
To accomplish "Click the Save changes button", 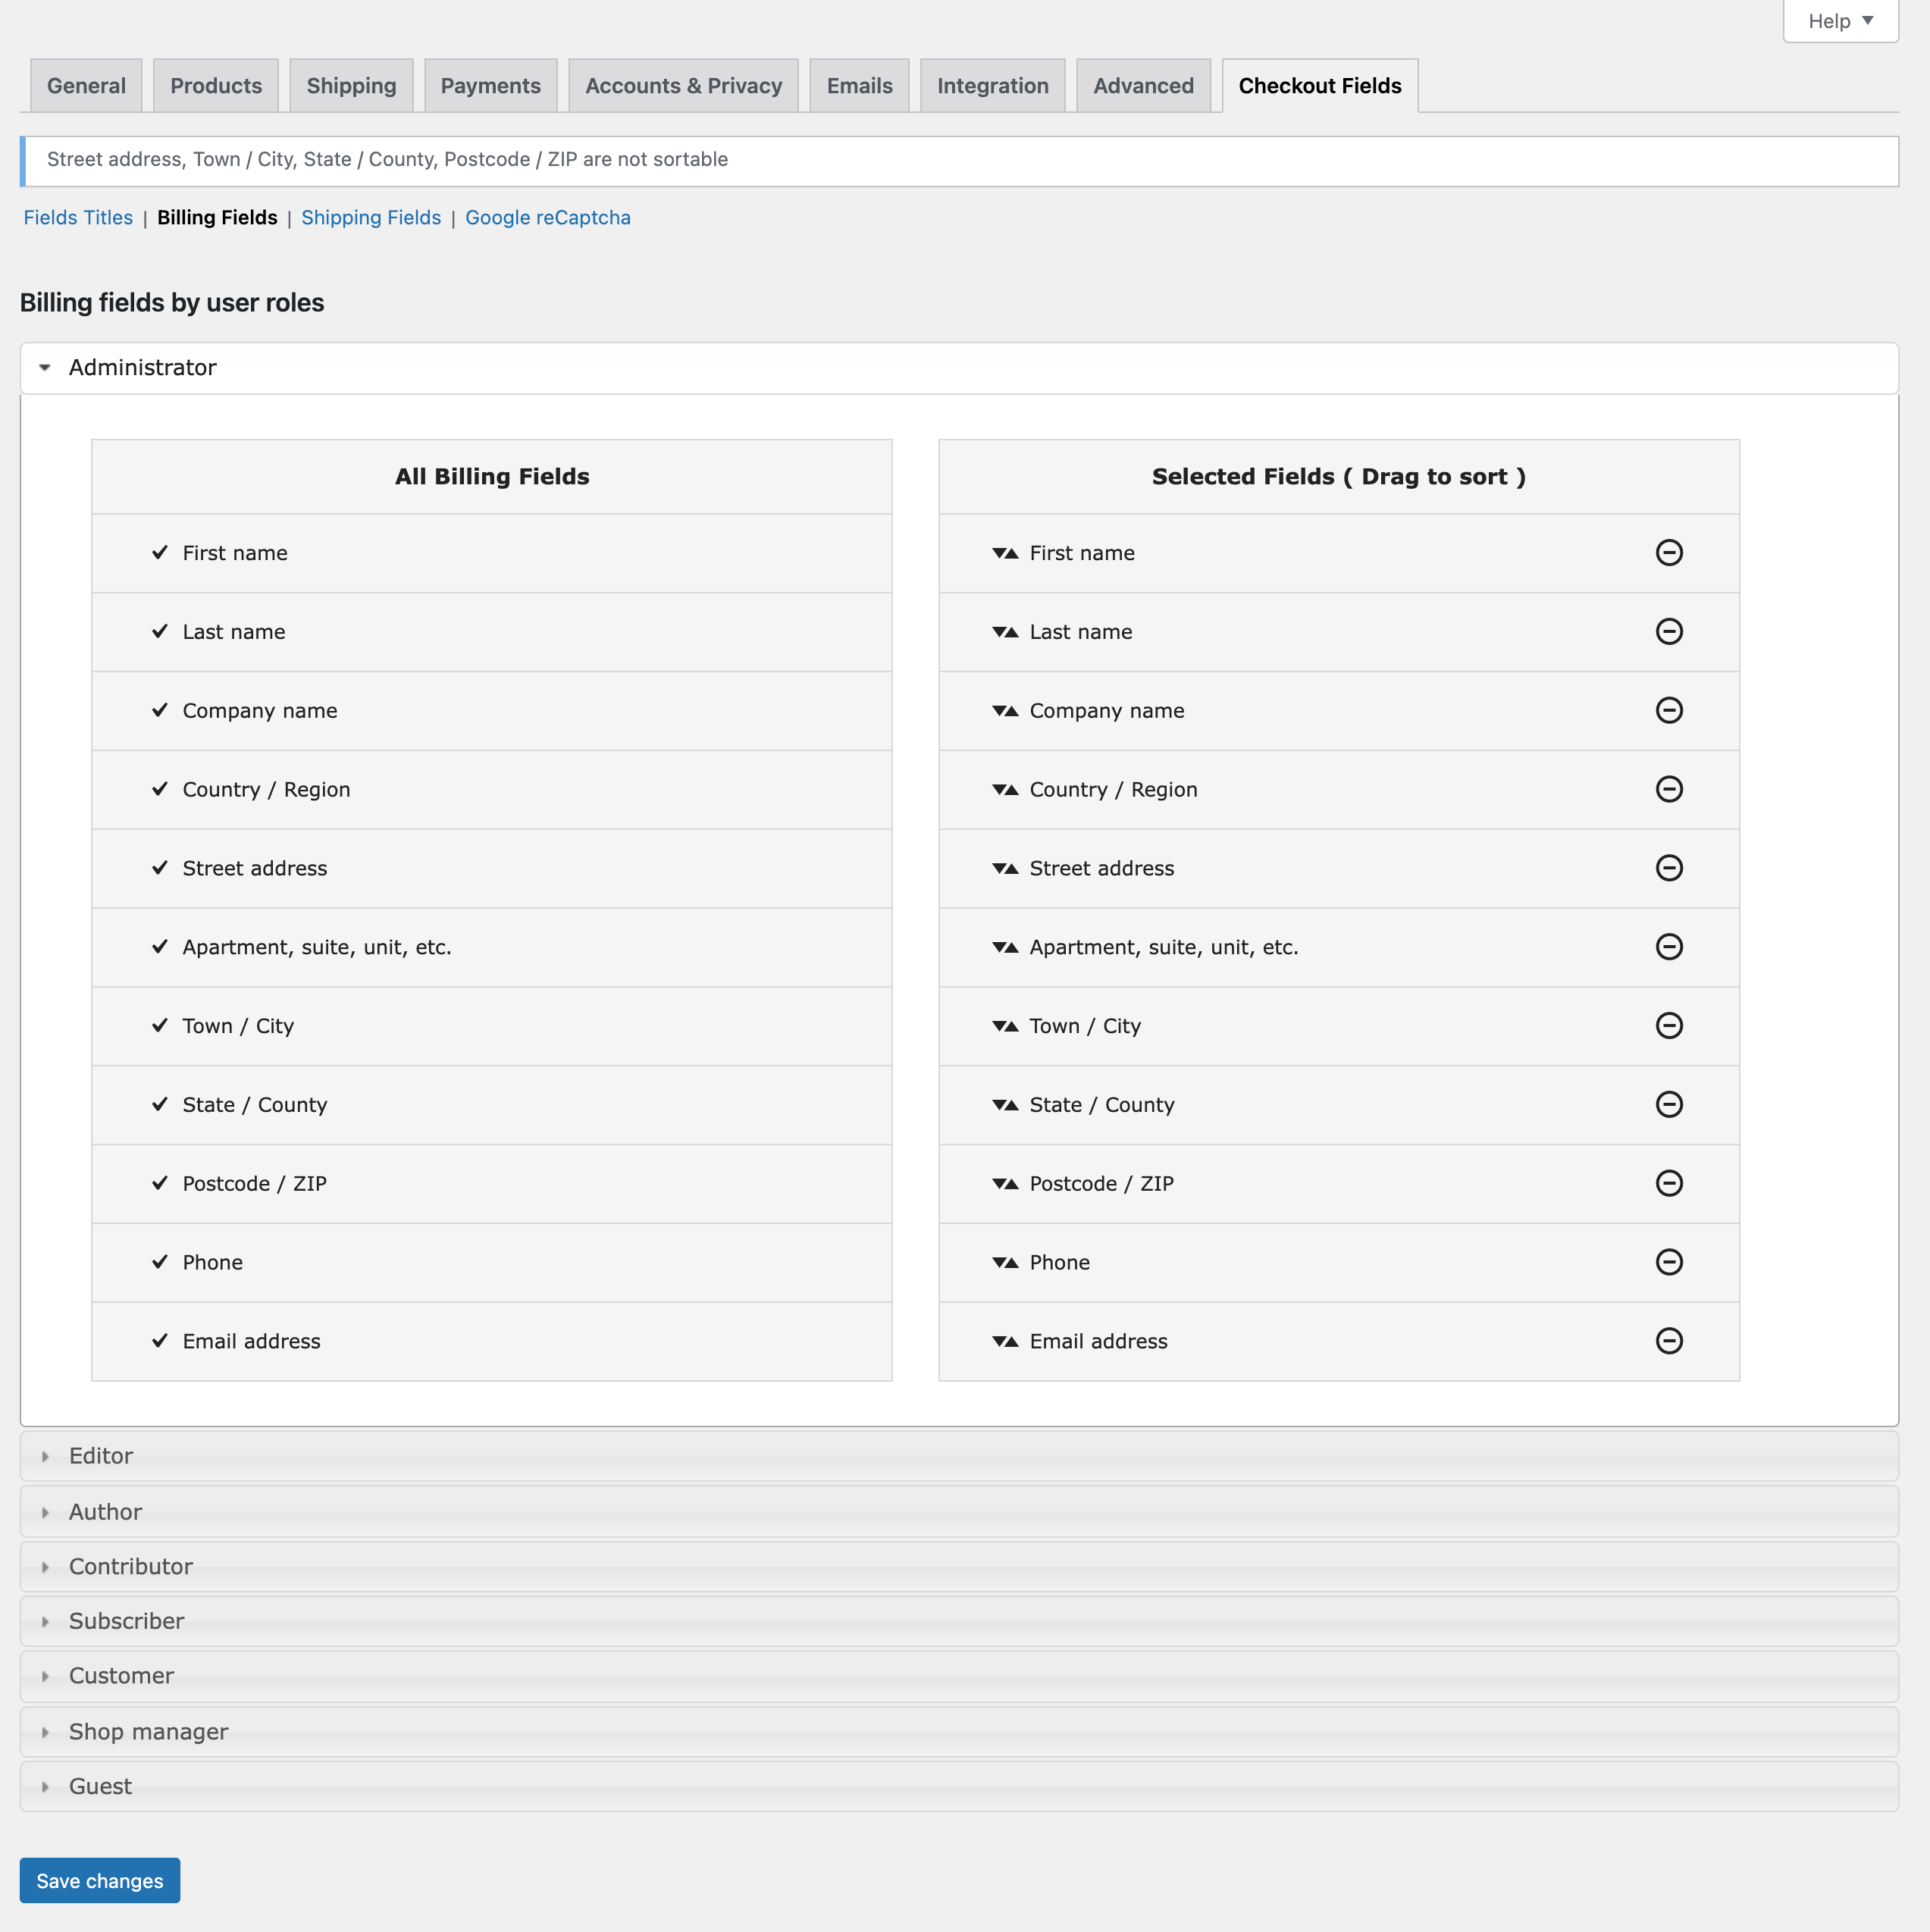I will [99, 1880].
